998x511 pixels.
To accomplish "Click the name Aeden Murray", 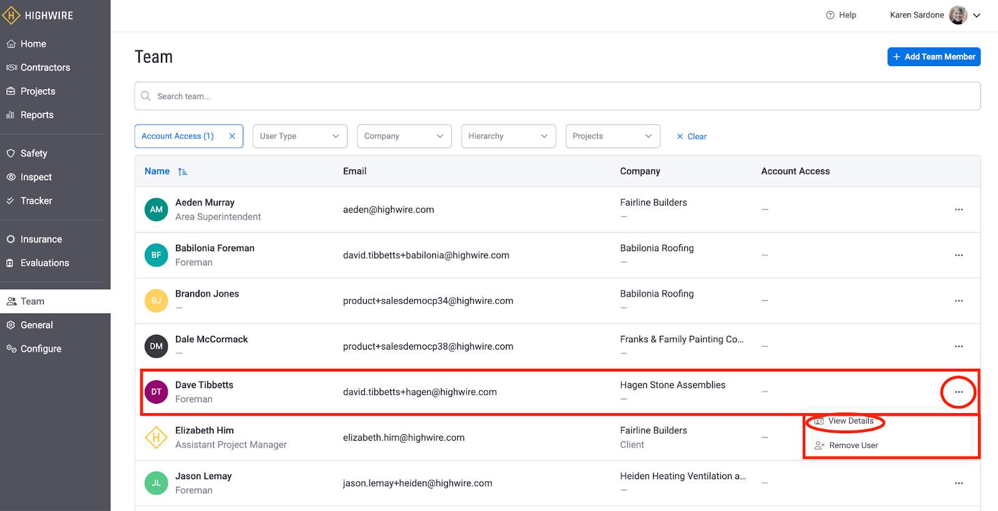I will pos(205,203).
